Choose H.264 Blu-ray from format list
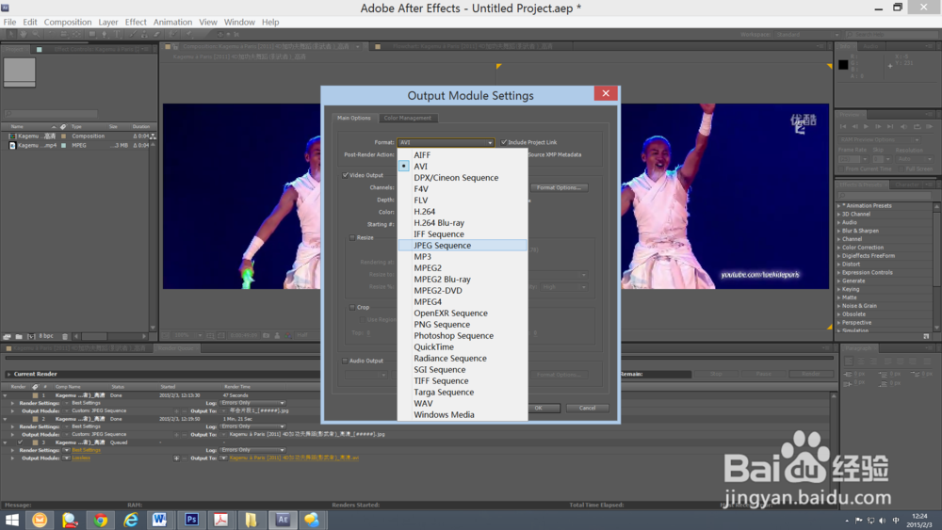The image size is (942, 530). click(x=463, y=223)
